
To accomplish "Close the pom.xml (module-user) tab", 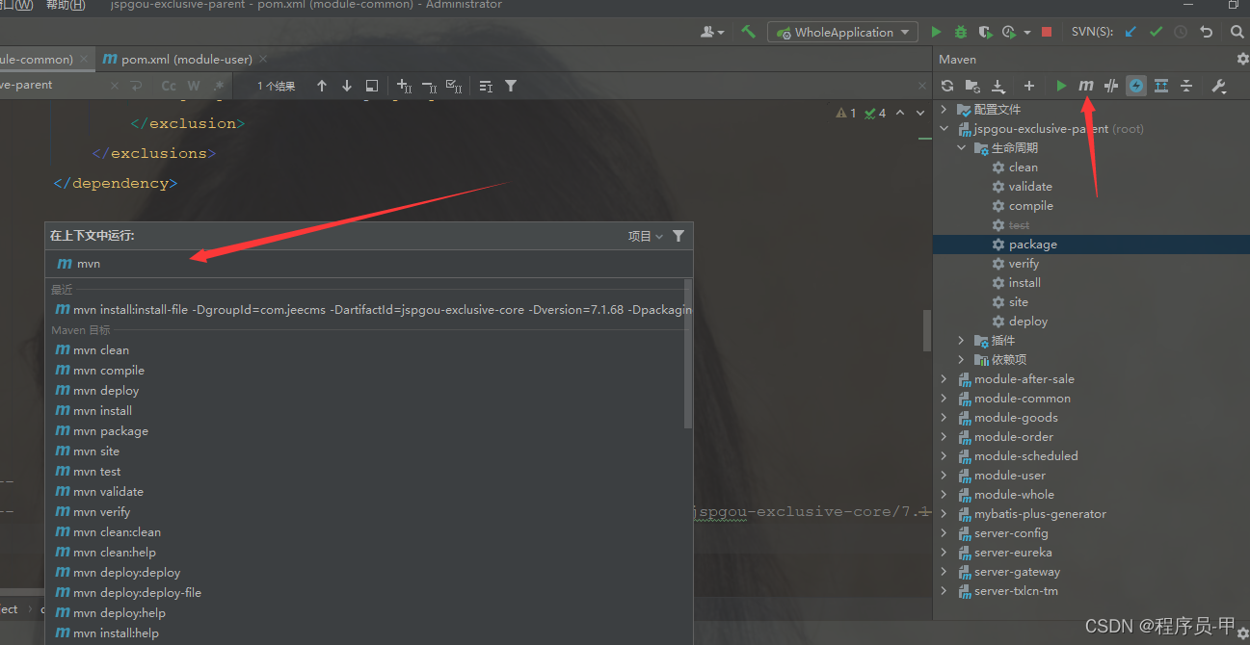I will click(265, 60).
